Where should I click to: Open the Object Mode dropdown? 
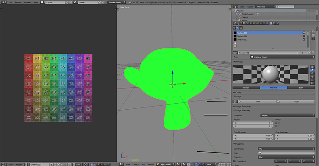pyautogui.click(x=165, y=164)
